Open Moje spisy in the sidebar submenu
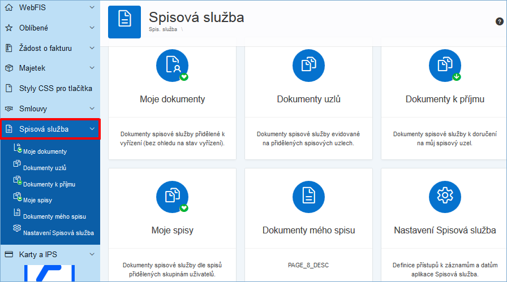The image size is (507, 282). coord(37,200)
